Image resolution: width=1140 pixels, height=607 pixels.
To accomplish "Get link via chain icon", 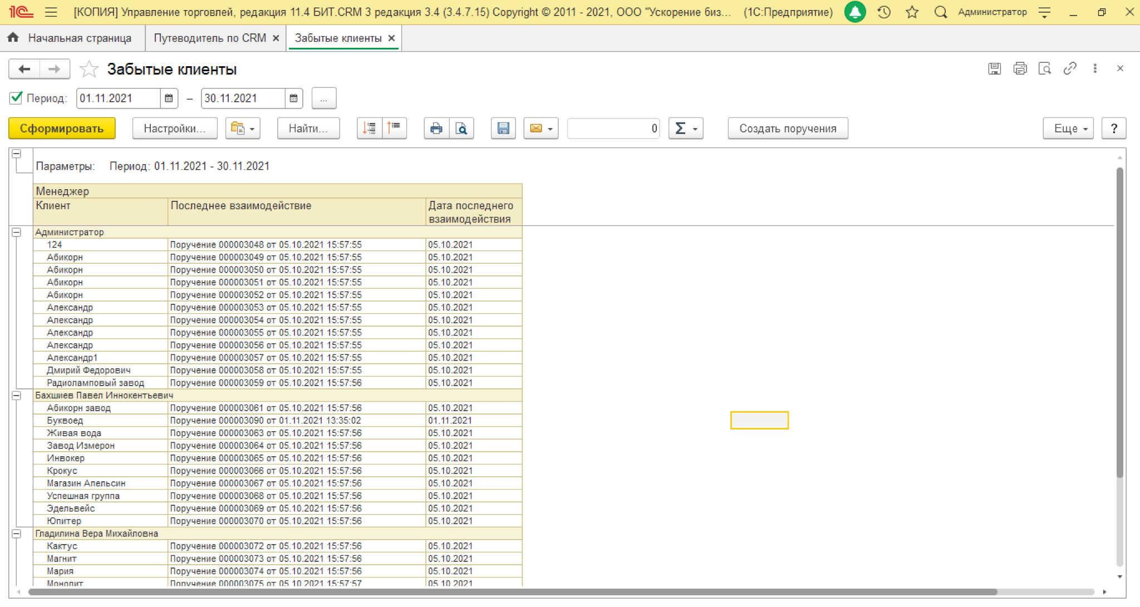I will pos(1070,68).
